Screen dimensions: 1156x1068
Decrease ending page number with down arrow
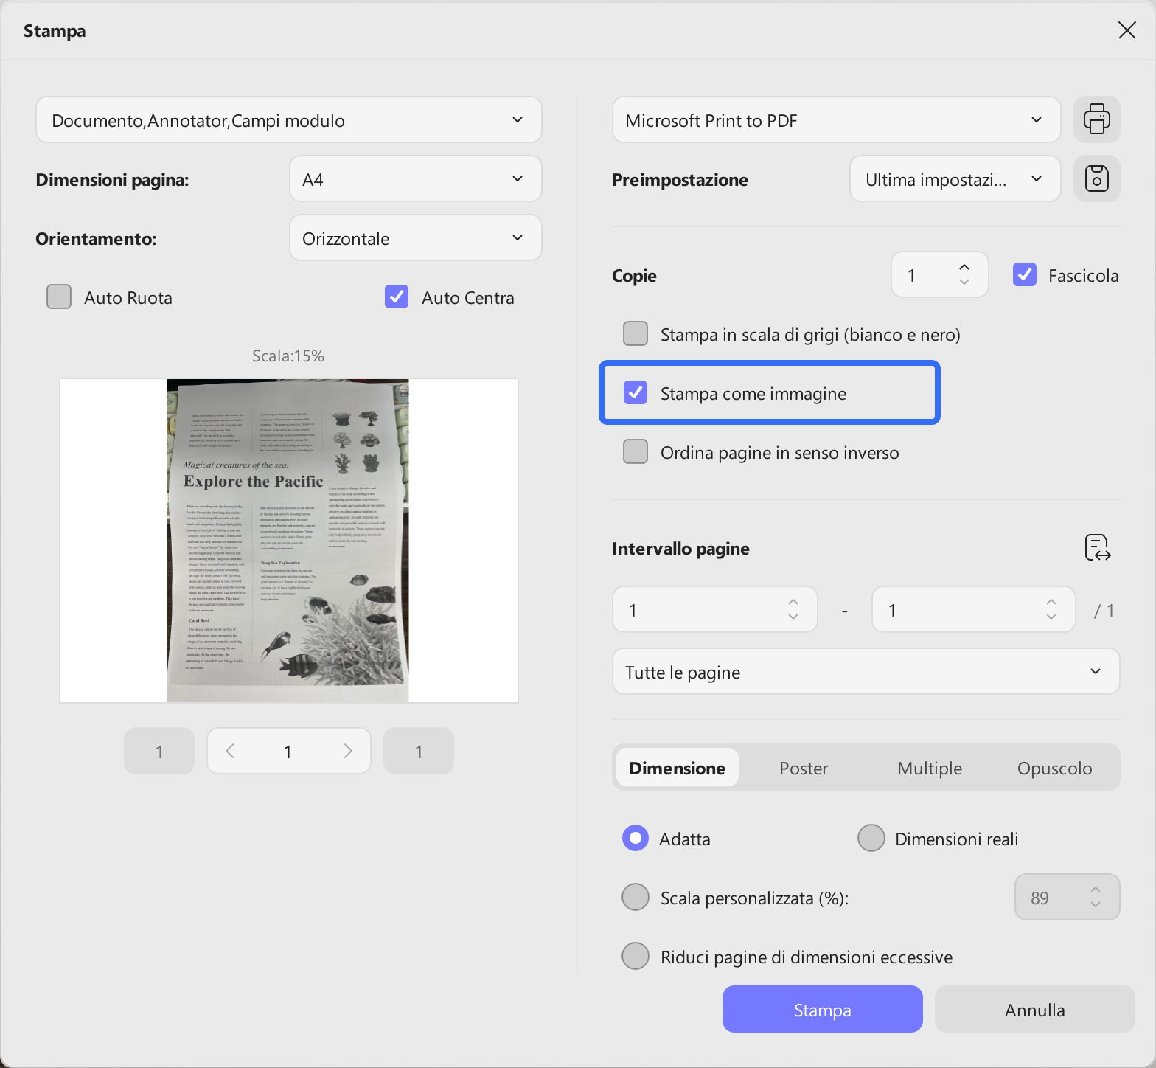coord(1051,617)
